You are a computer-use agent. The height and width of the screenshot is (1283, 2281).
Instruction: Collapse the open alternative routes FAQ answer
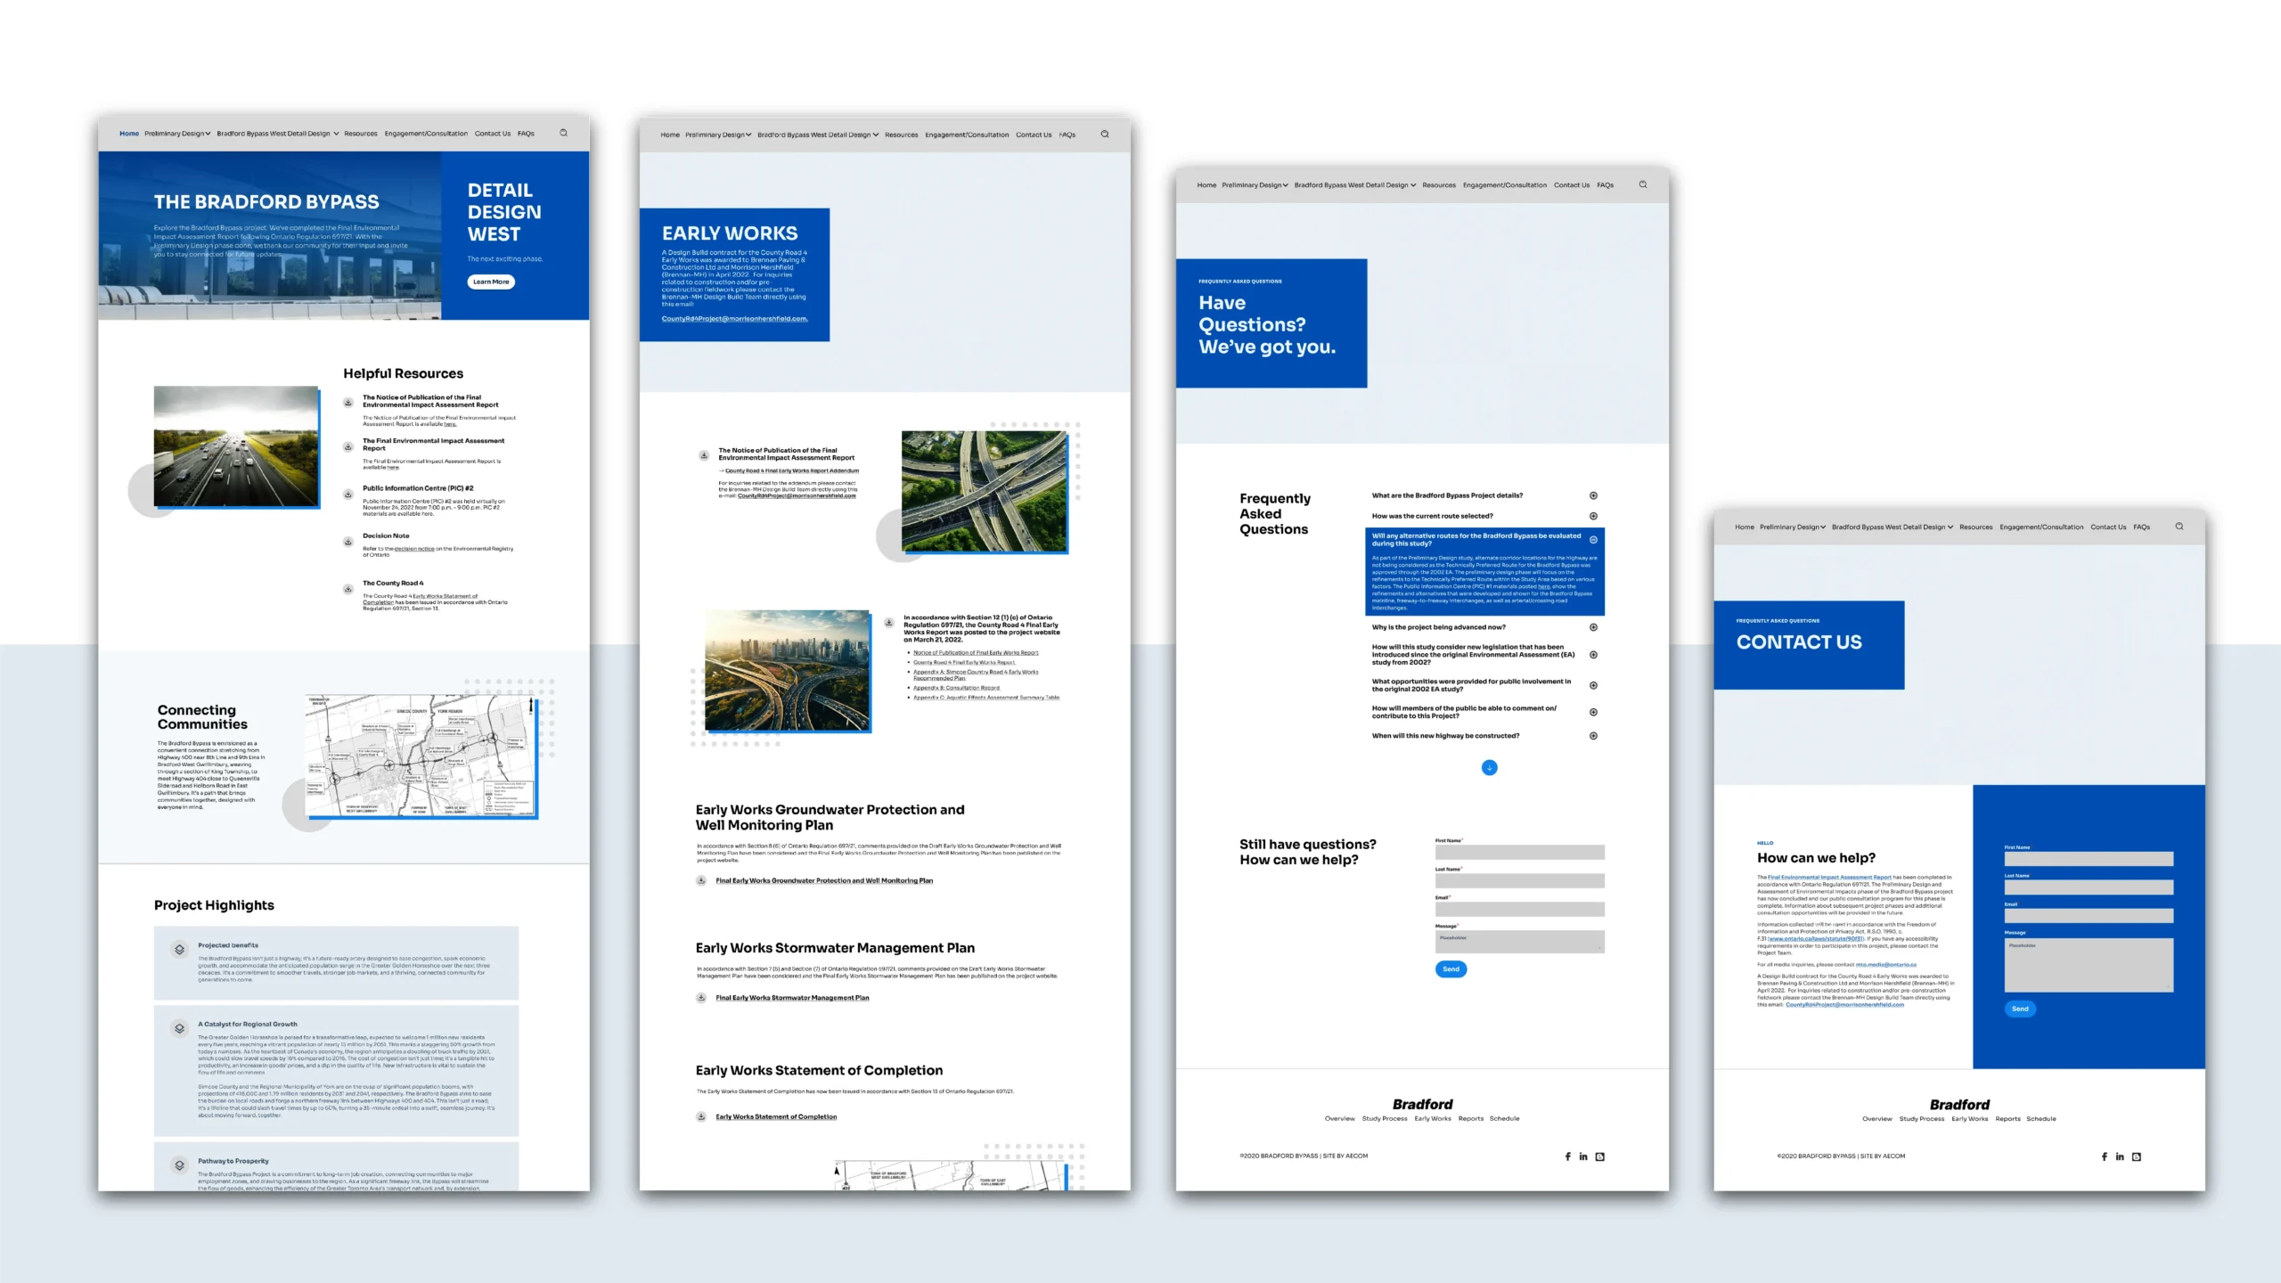click(1593, 539)
